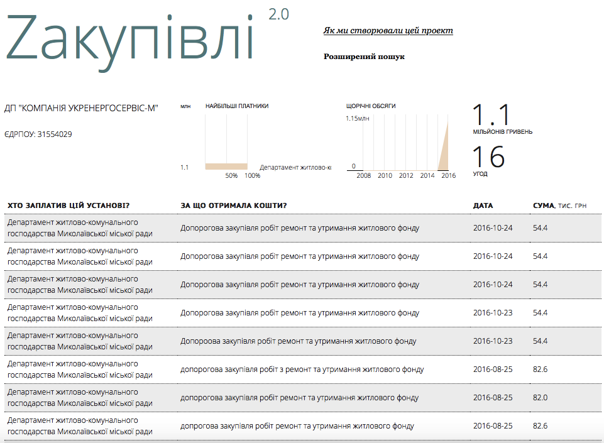Click the 2012 year label on the chart axis
This screenshot has width=604, height=443.
406,176
